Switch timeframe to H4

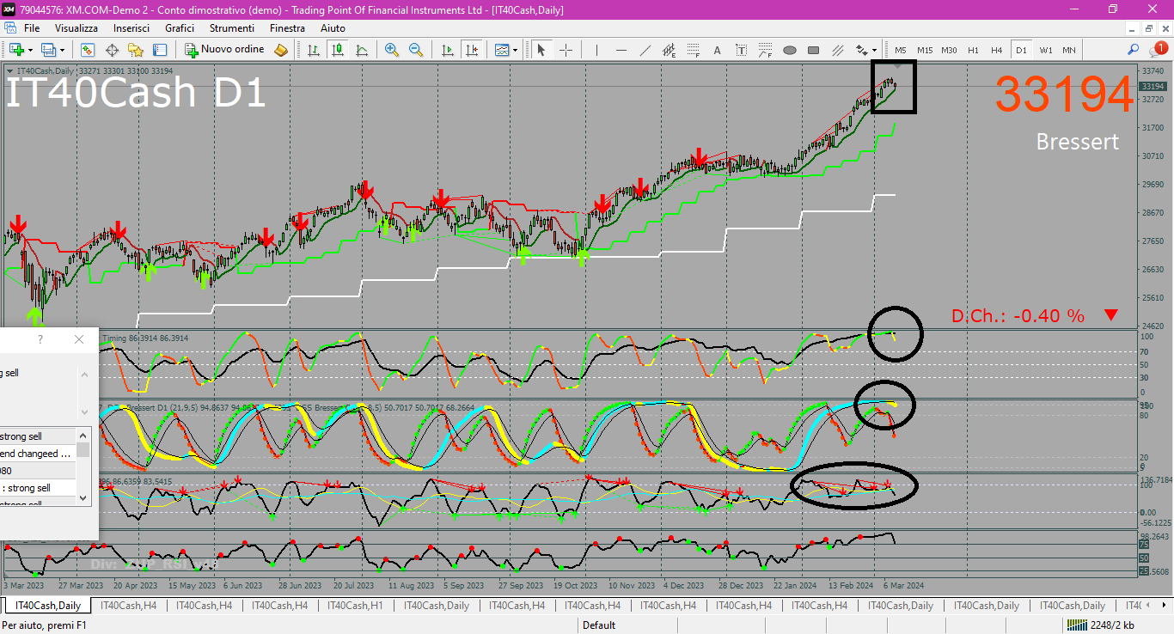point(997,50)
